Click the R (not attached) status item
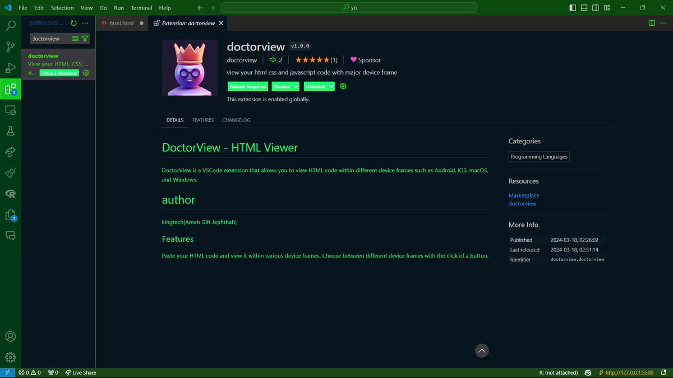Screen dimensions: 673x378 558,372
